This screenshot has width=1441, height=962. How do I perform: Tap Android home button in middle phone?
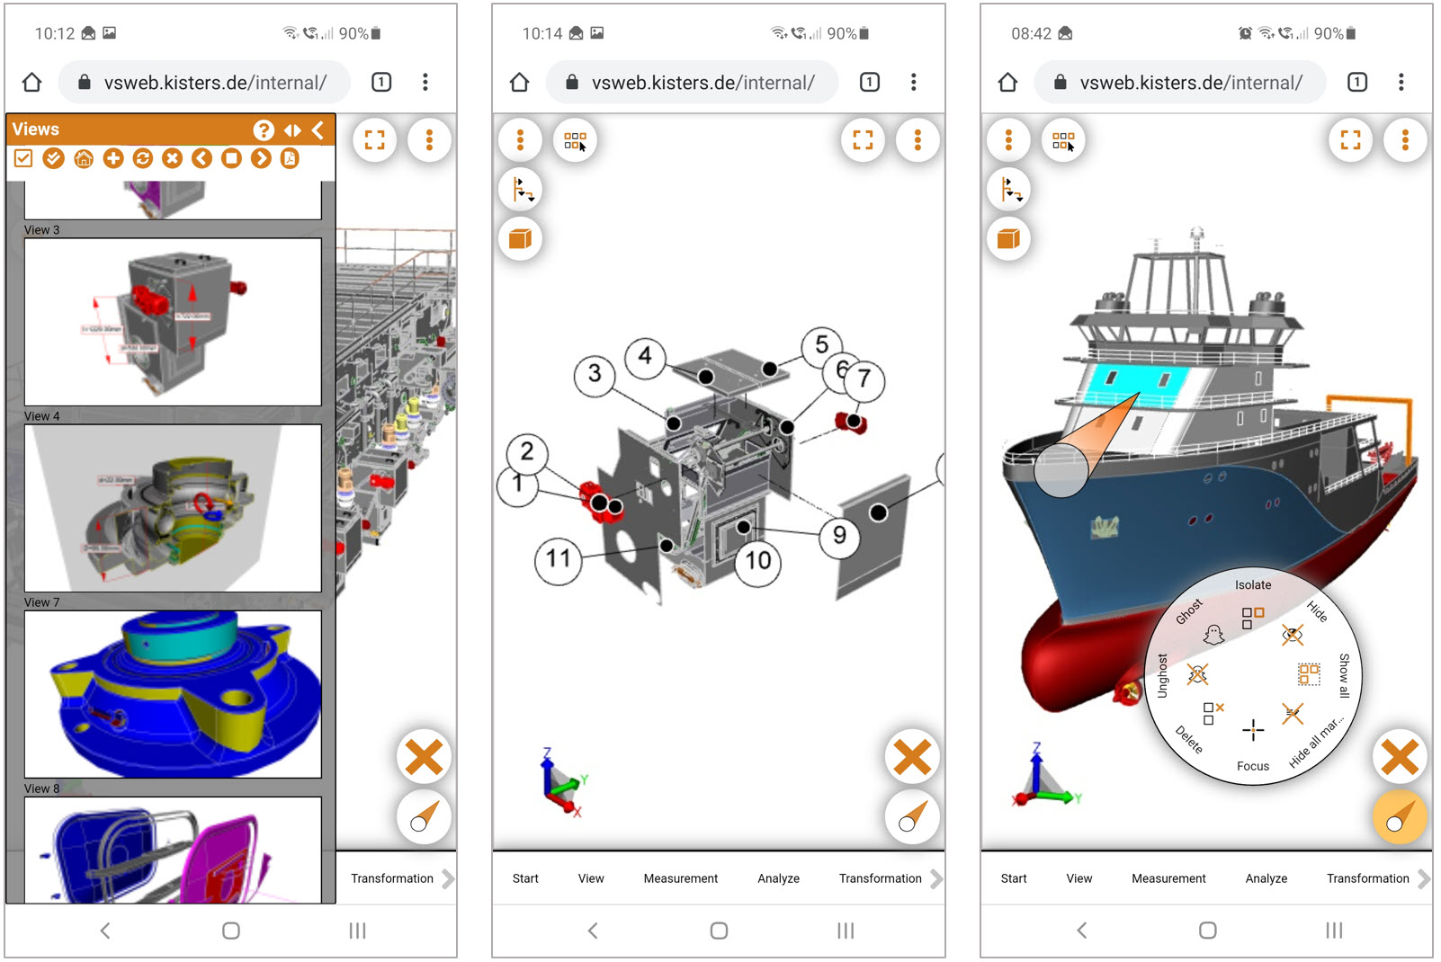[719, 931]
